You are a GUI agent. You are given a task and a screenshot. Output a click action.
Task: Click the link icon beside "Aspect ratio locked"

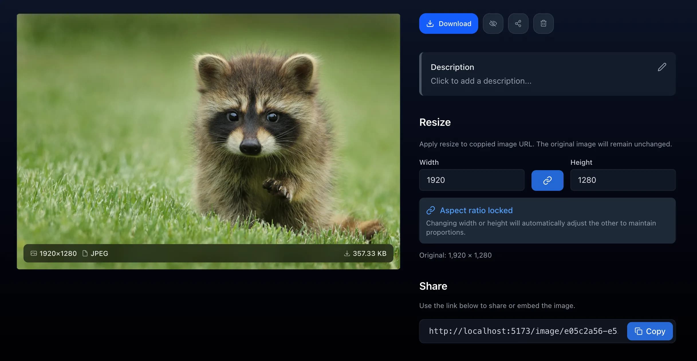[x=431, y=210]
